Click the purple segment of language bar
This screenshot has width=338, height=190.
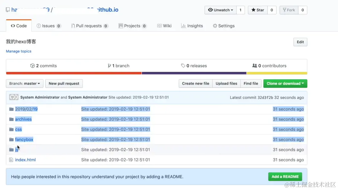click(x=194, y=73)
